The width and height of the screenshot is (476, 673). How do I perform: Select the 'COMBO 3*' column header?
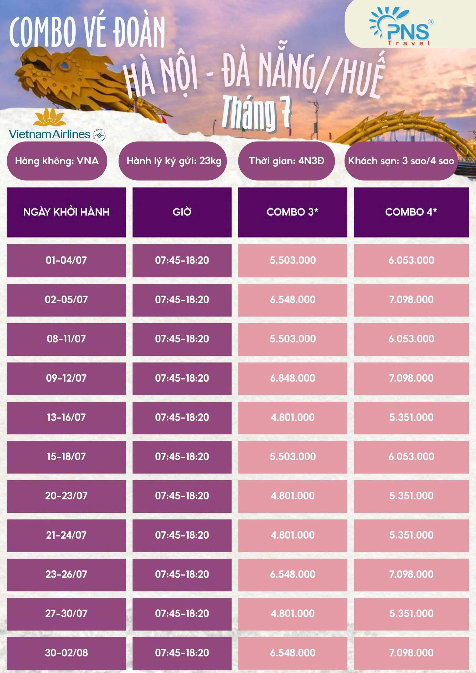click(292, 212)
